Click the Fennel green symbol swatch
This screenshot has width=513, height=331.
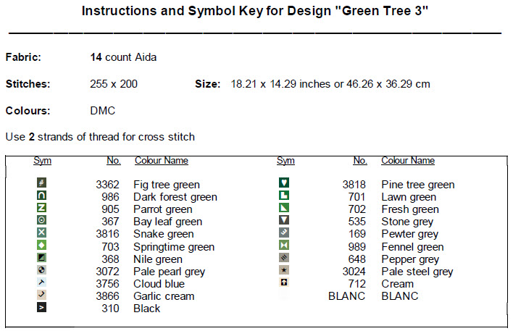click(284, 246)
